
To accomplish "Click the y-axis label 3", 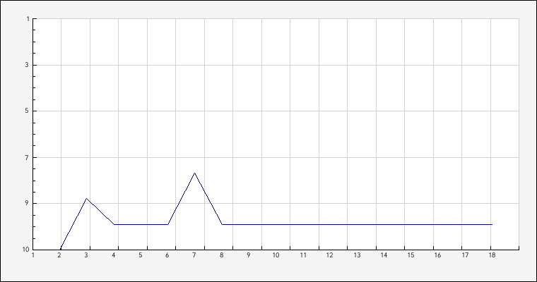I will pyautogui.click(x=27, y=65).
